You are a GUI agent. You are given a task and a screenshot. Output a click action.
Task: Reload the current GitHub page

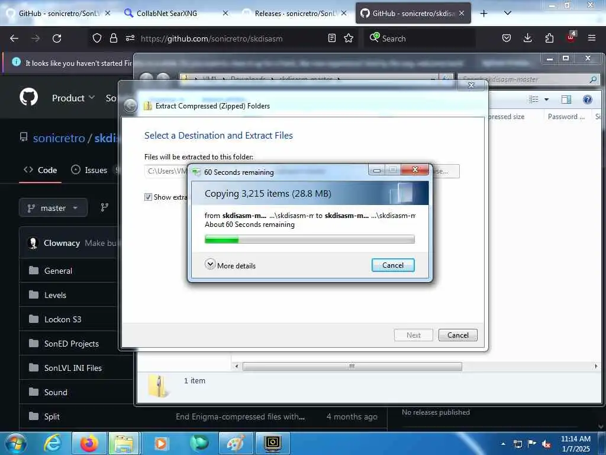(x=57, y=39)
